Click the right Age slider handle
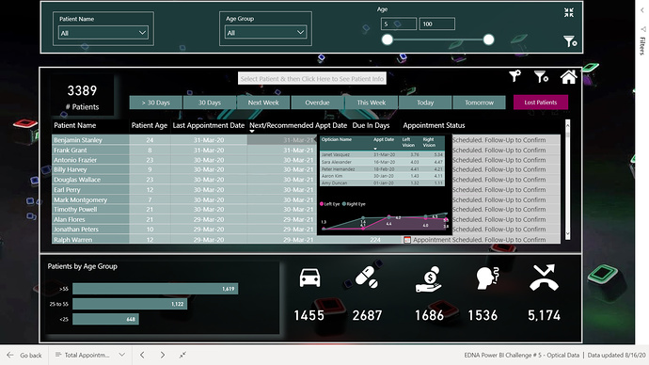 point(488,40)
